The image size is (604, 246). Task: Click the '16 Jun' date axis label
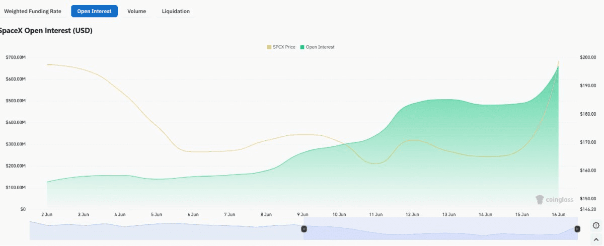click(558, 214)
